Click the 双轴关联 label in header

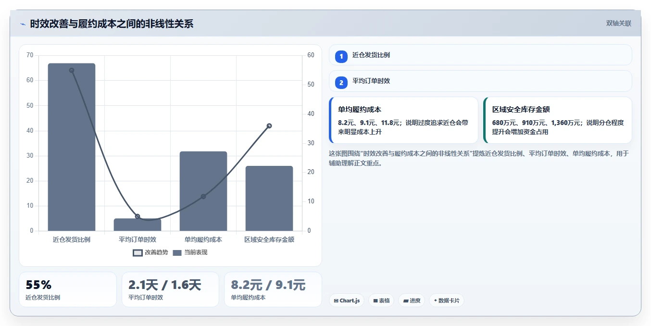[619, 23]
